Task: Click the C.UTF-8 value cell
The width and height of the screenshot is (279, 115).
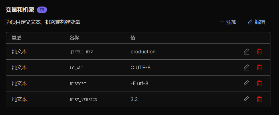Action: (x=141, y=68)
